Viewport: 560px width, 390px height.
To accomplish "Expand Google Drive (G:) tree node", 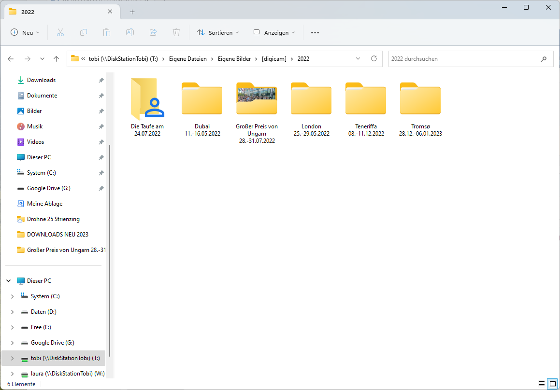I will point(13,343).
